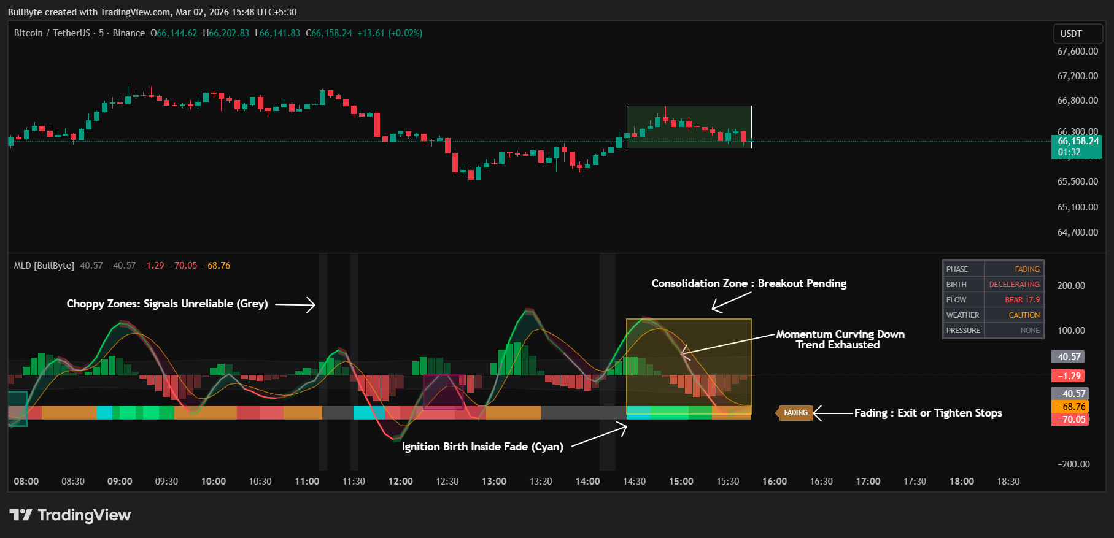Image resolution: width=1114 pixels, height=538 pixels.
Task: Select the Choppy Zones: Signals Unreliable text
Action: click(x=168, y=304)
